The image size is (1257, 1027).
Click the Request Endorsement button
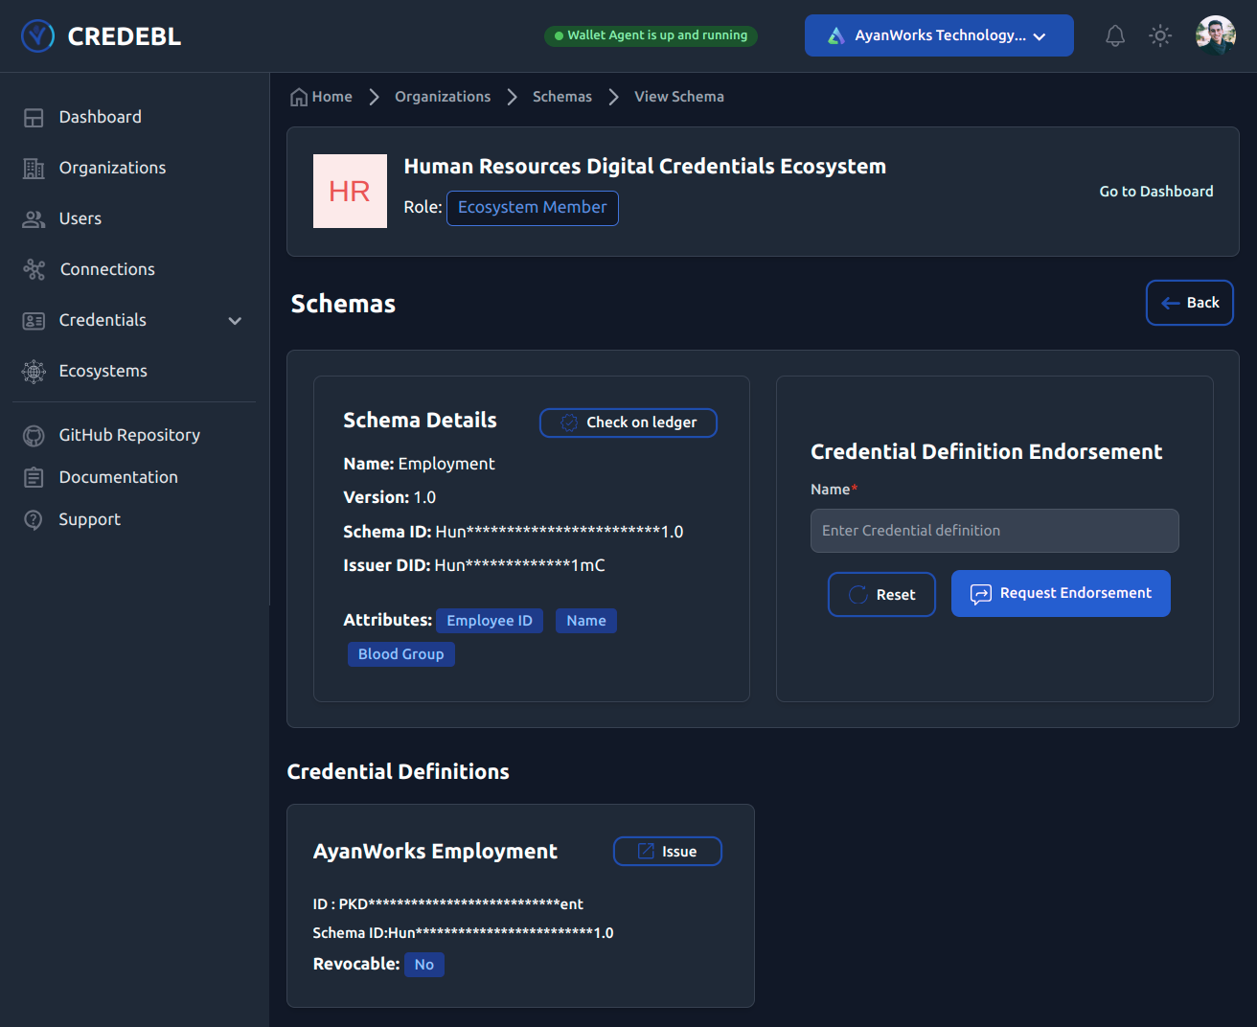[x=1060, y=594]
